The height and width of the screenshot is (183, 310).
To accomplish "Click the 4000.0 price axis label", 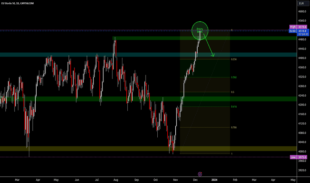I will click(x=302, y=151).
